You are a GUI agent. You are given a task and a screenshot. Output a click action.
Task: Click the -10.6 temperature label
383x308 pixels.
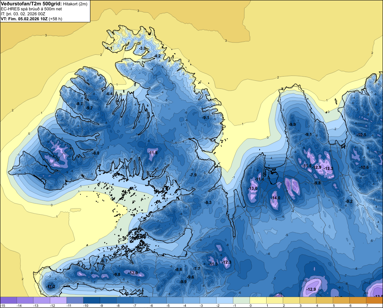pyautogui.click(x=364, y=167)
